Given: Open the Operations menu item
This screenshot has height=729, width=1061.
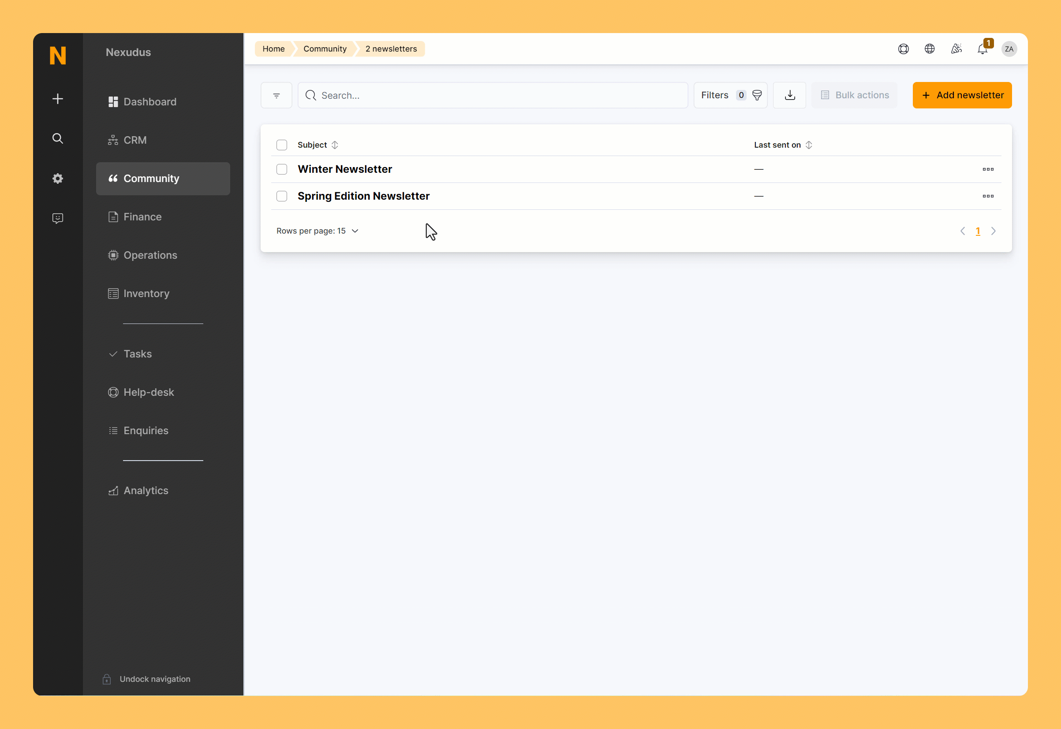Looking at the screenshot, I should pos(163,255).
